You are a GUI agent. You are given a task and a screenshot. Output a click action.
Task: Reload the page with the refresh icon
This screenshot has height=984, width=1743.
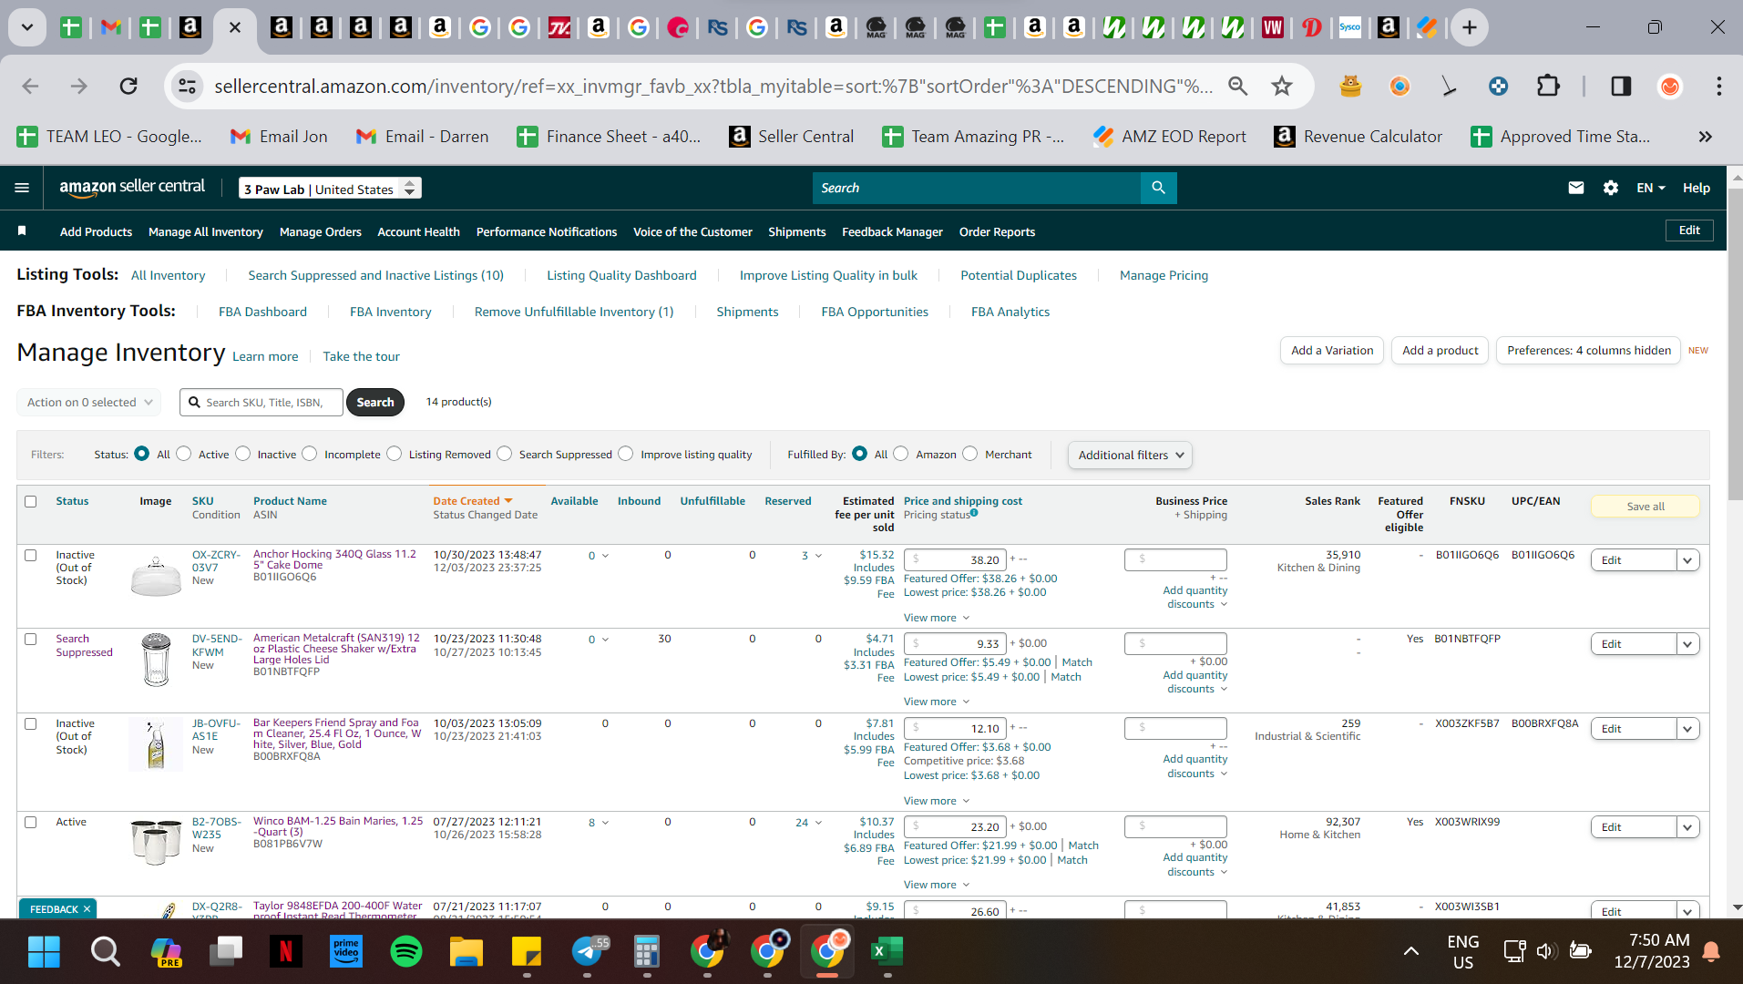[x=128, y=86]
